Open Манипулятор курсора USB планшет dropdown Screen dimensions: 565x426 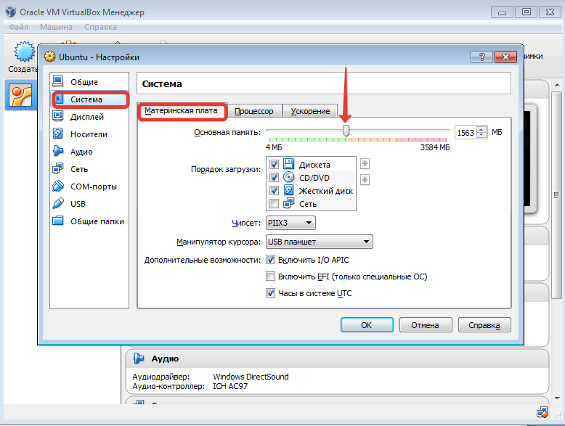click(x=320, y=242)
